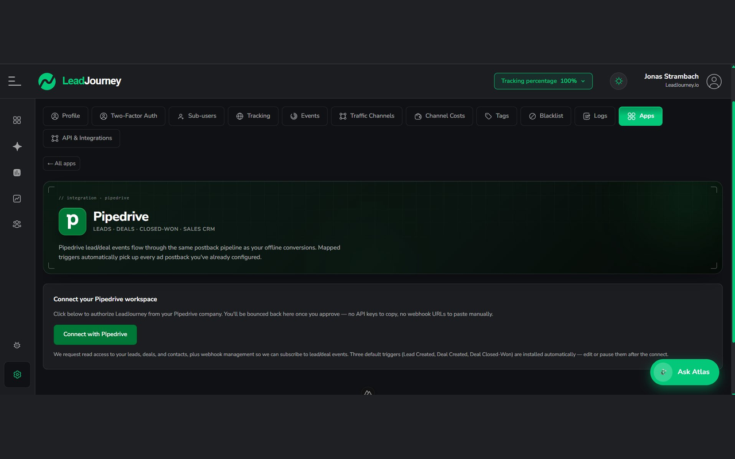735x459 pixels.
Task: Open the Tracking tab
Action: (x=253, y=116)
